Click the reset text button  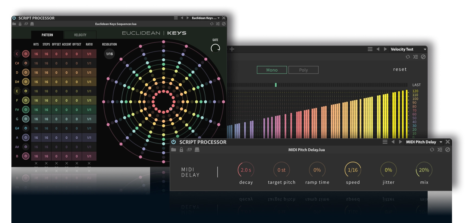tap(400, 69)
